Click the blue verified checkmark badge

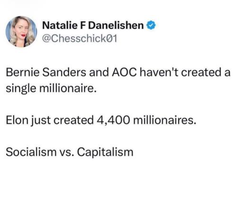(x=151, y=25)
